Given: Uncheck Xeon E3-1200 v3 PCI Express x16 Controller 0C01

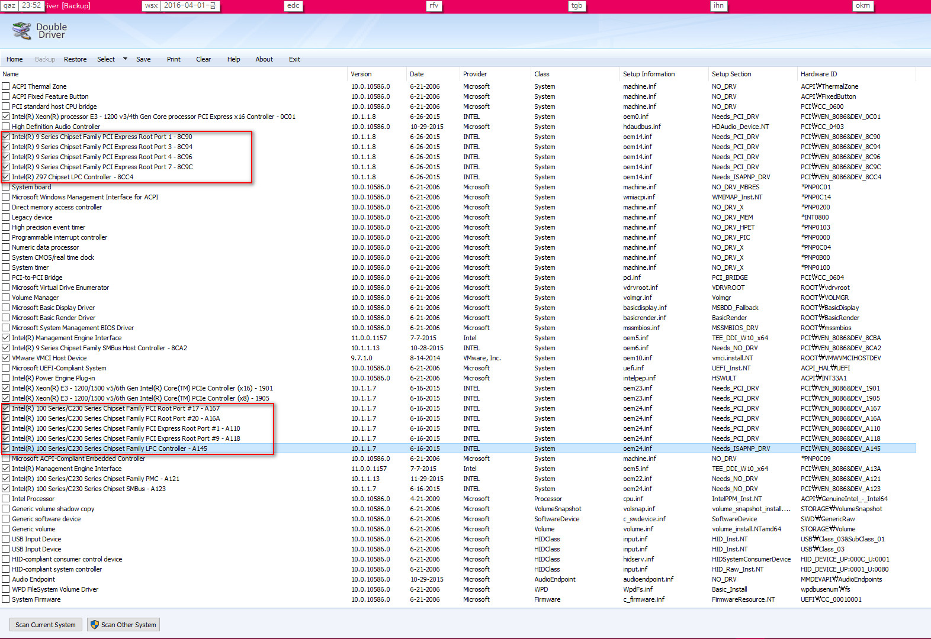Looking at the screenshot, I should pyautogui.click(x=6, y=117).
